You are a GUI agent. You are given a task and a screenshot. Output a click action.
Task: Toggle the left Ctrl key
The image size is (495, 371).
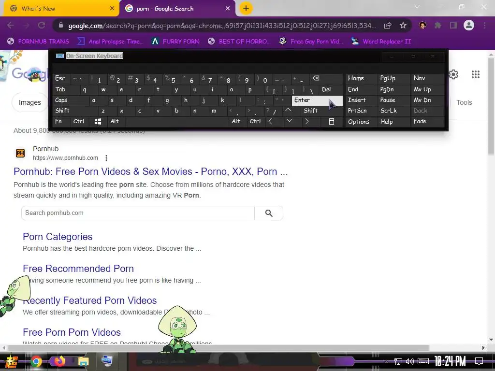coord(80,121)
